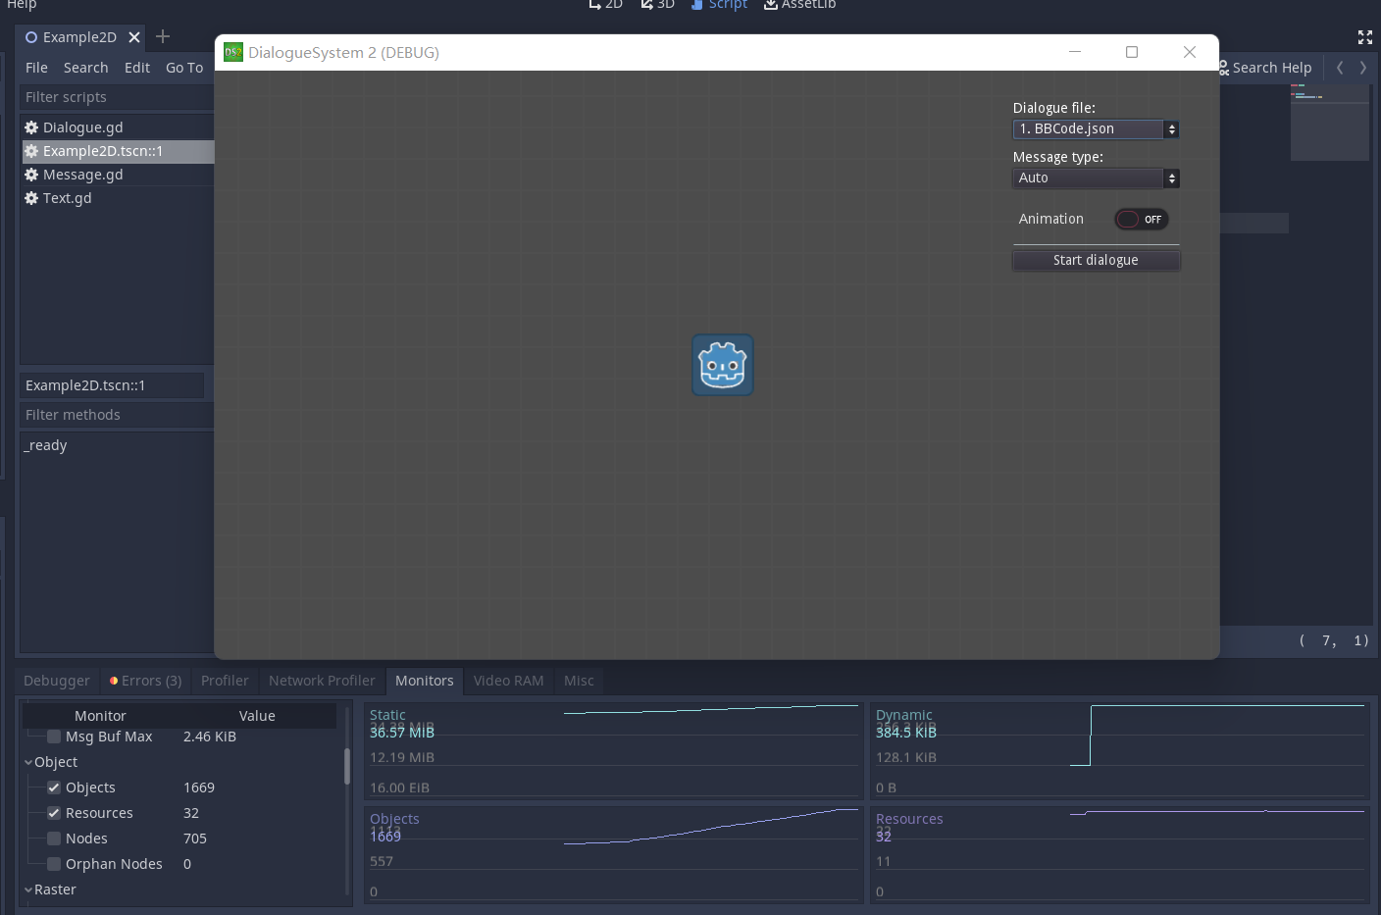Click the Errors warning dot icon

pos(114,681)
